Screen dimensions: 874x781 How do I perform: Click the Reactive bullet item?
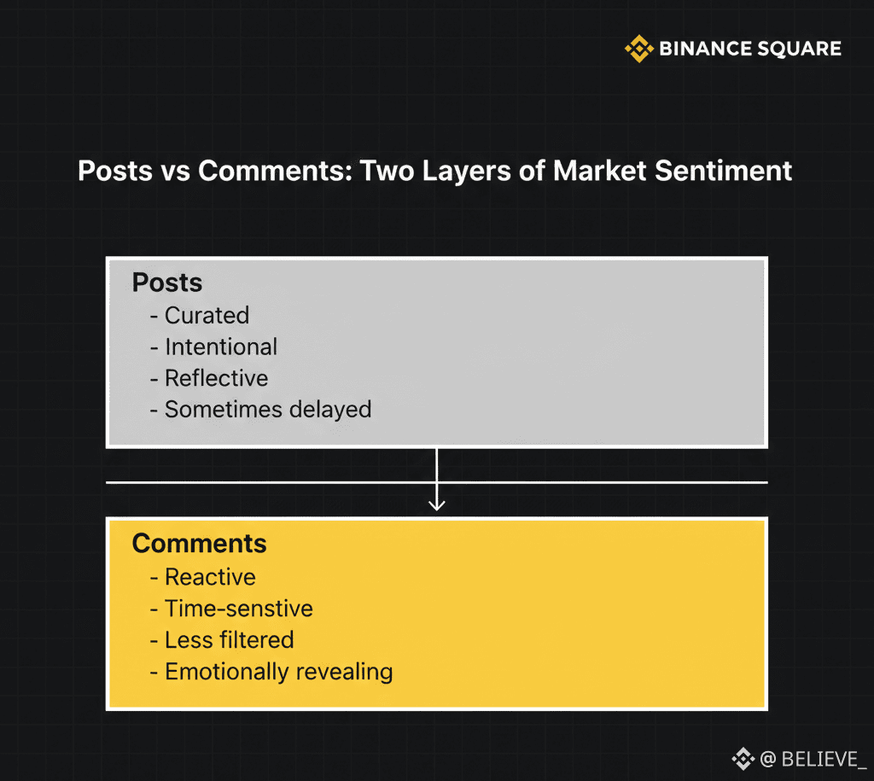coord(210,577)
